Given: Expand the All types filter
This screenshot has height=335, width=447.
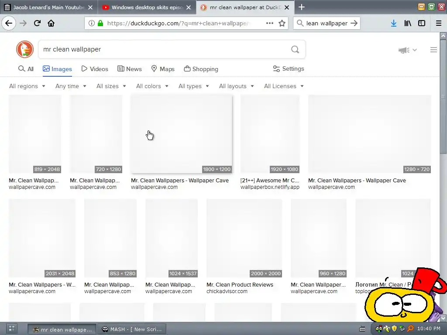Looking at the screenshot, I should click(193, 86).
